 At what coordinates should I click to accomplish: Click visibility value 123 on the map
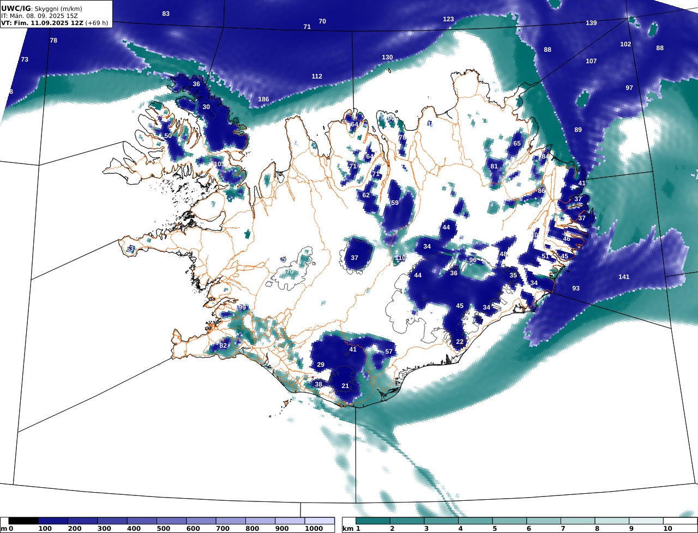[x=448, y=19]
